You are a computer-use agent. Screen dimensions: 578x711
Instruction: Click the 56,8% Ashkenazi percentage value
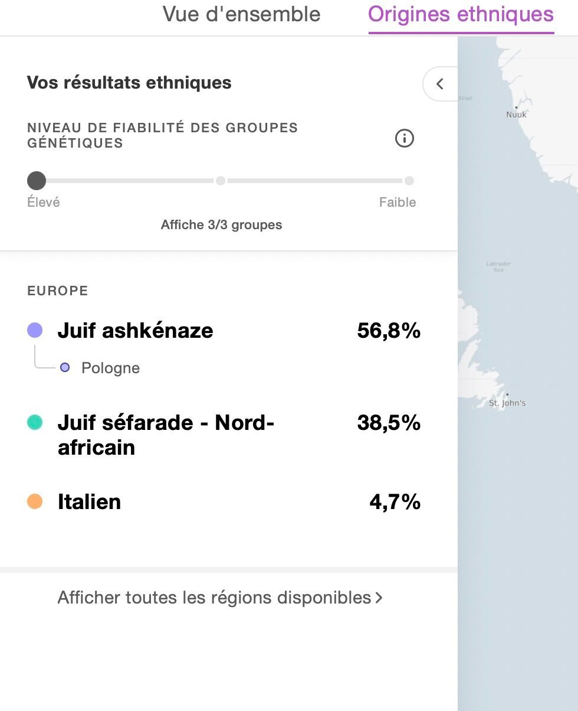(x=388, y=331)
